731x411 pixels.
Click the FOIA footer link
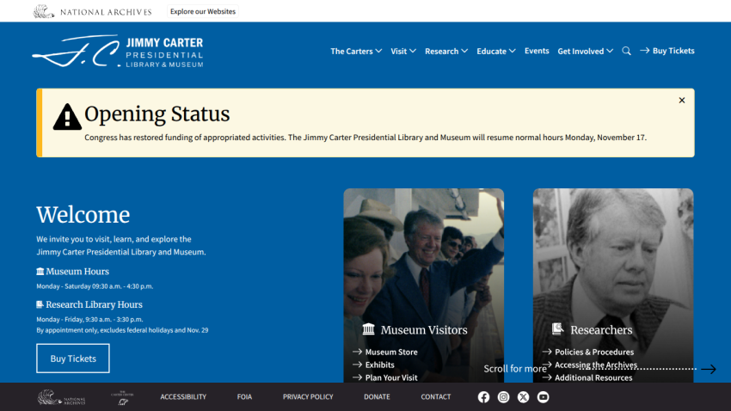point(244,397)
